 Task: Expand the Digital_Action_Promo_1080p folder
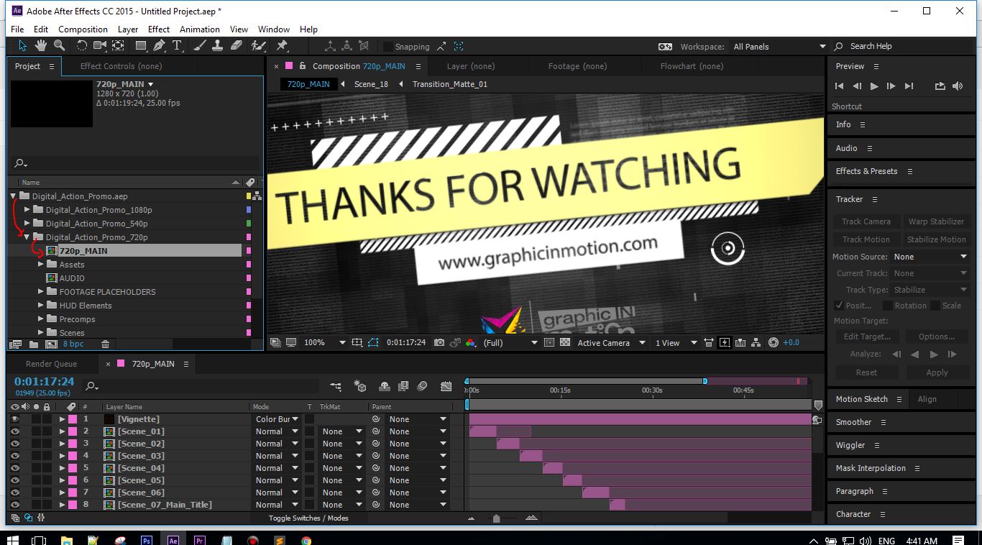tap(27, 210)
